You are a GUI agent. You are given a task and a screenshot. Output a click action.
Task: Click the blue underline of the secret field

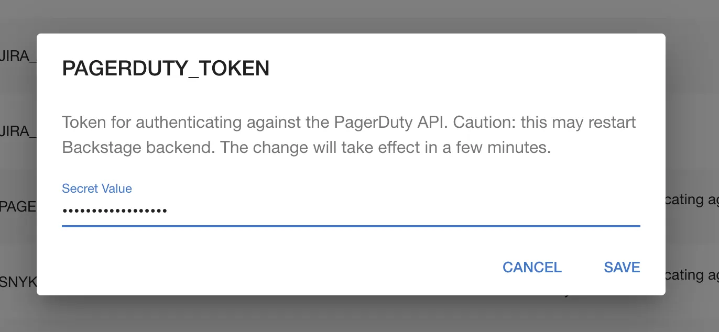(351, 226)
